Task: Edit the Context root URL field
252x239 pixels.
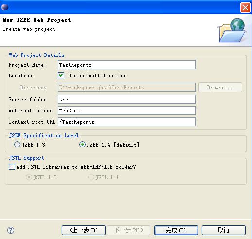Action: coord(126,122)
